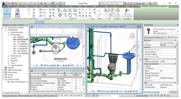Screen dimensions: 181x99
Task: Click the Autodesk Exchange X icon
Action: (x=150, y=3)
